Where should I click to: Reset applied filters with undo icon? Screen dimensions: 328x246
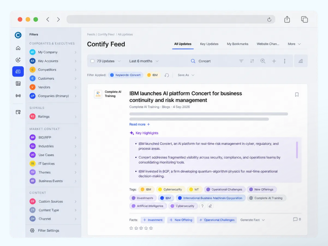(166, 75)
